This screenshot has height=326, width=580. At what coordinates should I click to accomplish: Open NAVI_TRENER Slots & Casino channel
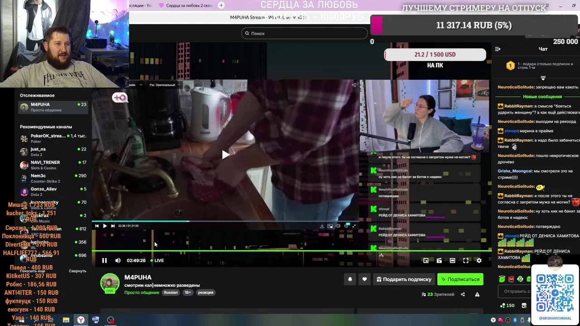[x=53, y=165]
